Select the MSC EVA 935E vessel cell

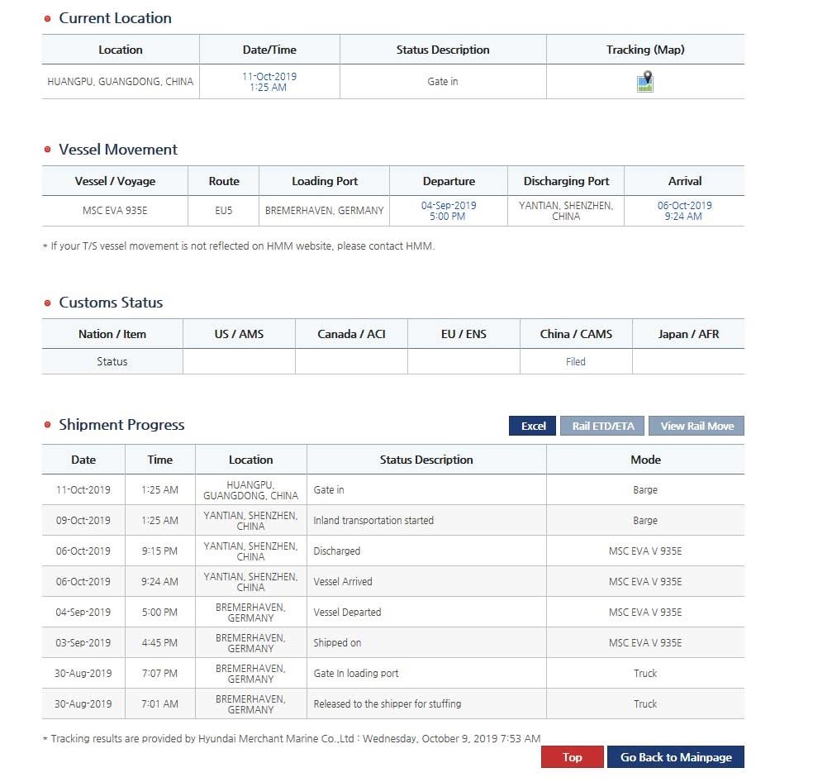pos(115,211)
